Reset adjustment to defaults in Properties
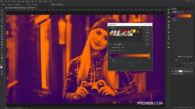This screenshot has width=195, height=109. point(185,57)
